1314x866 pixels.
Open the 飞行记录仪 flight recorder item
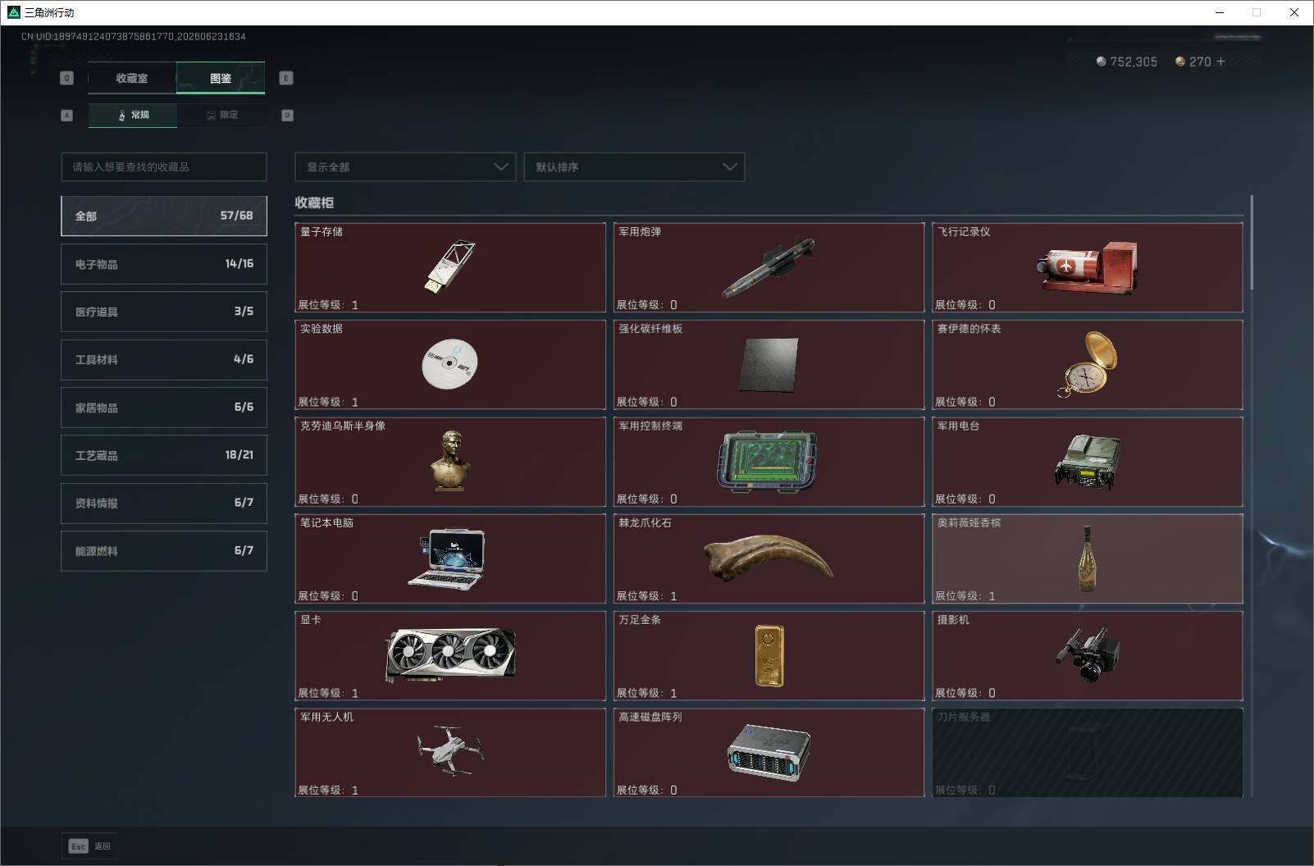pyautogui.click(x=1088, y=267)
